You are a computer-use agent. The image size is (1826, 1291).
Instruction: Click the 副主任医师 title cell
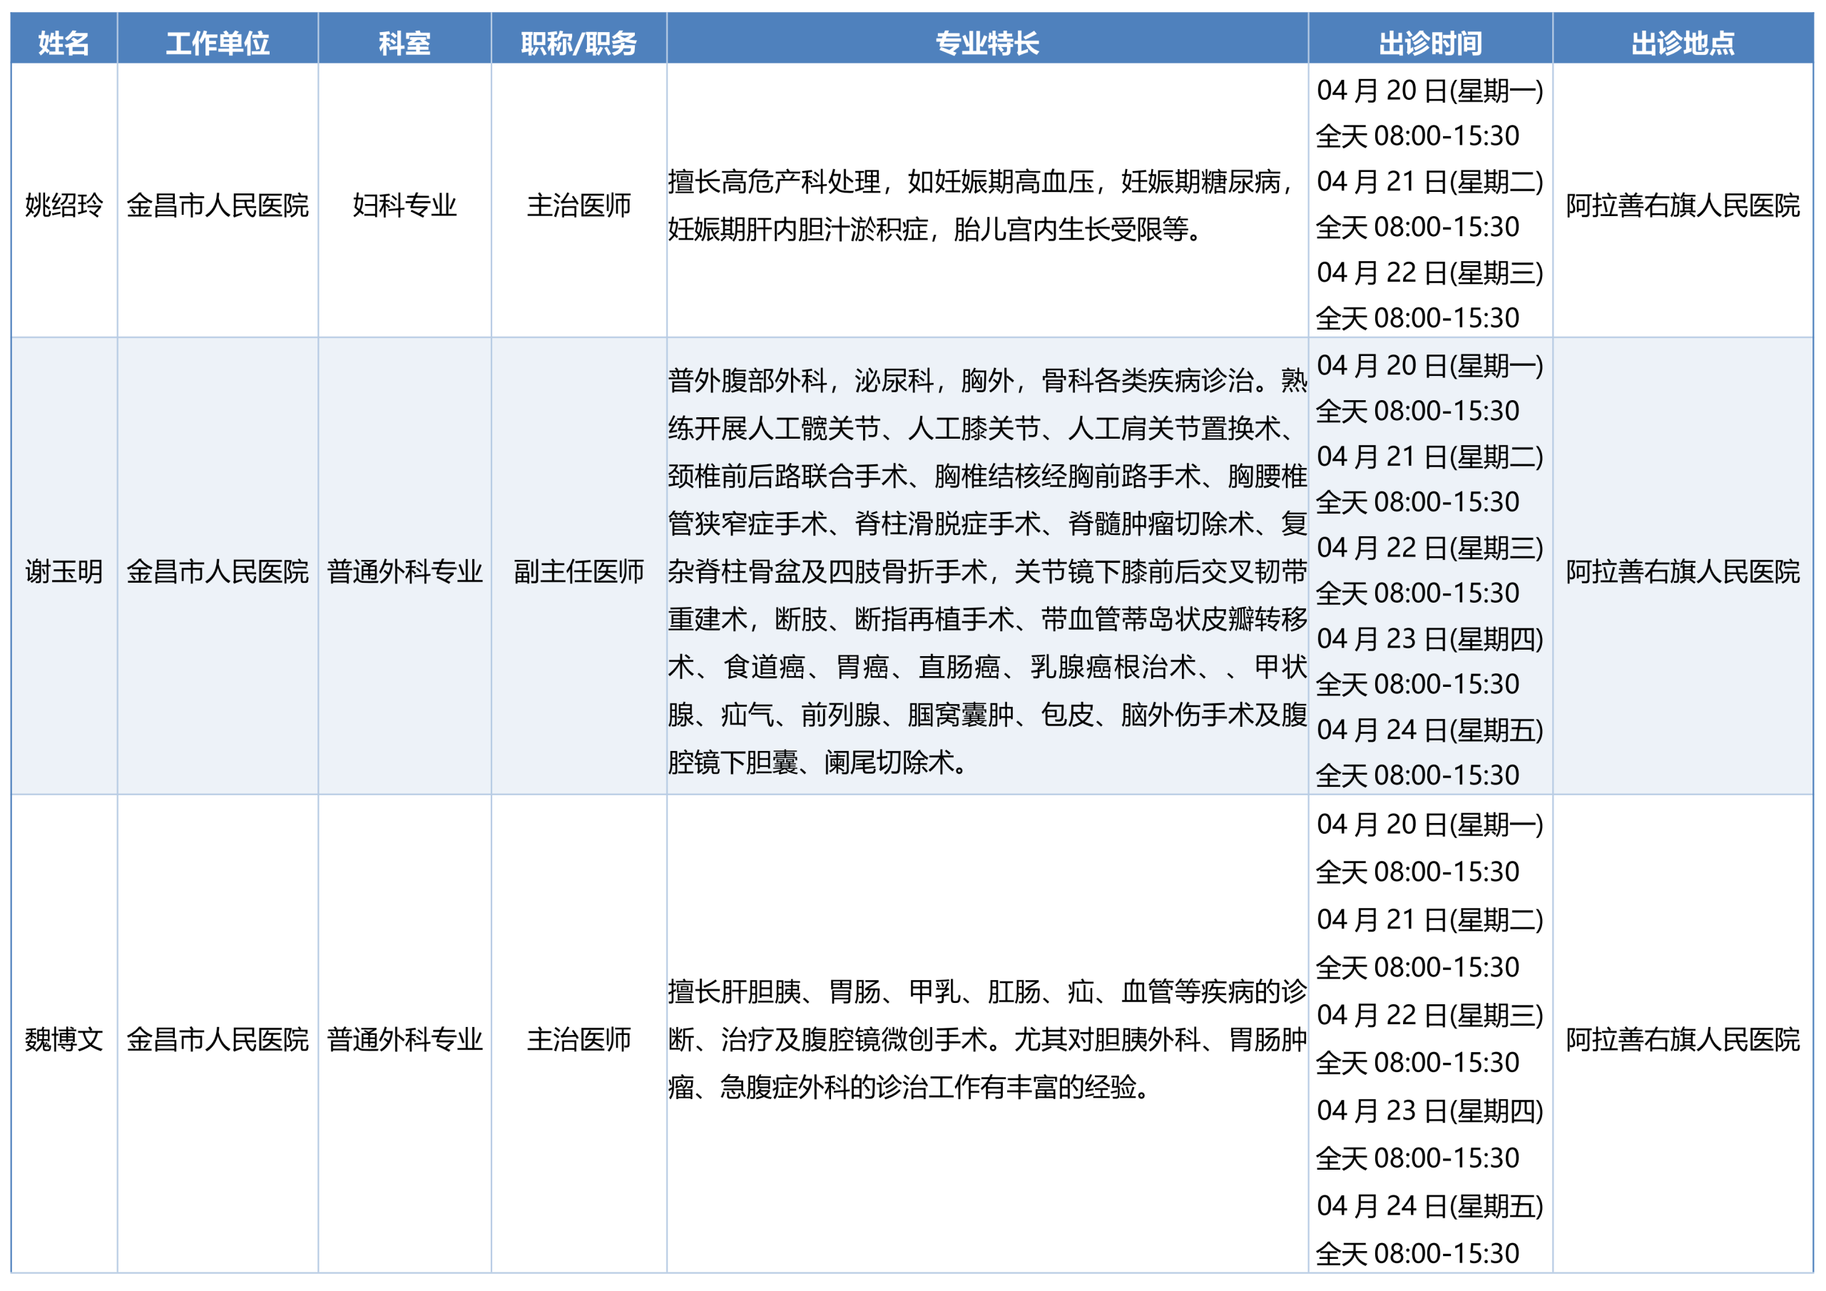click(578, 571)
